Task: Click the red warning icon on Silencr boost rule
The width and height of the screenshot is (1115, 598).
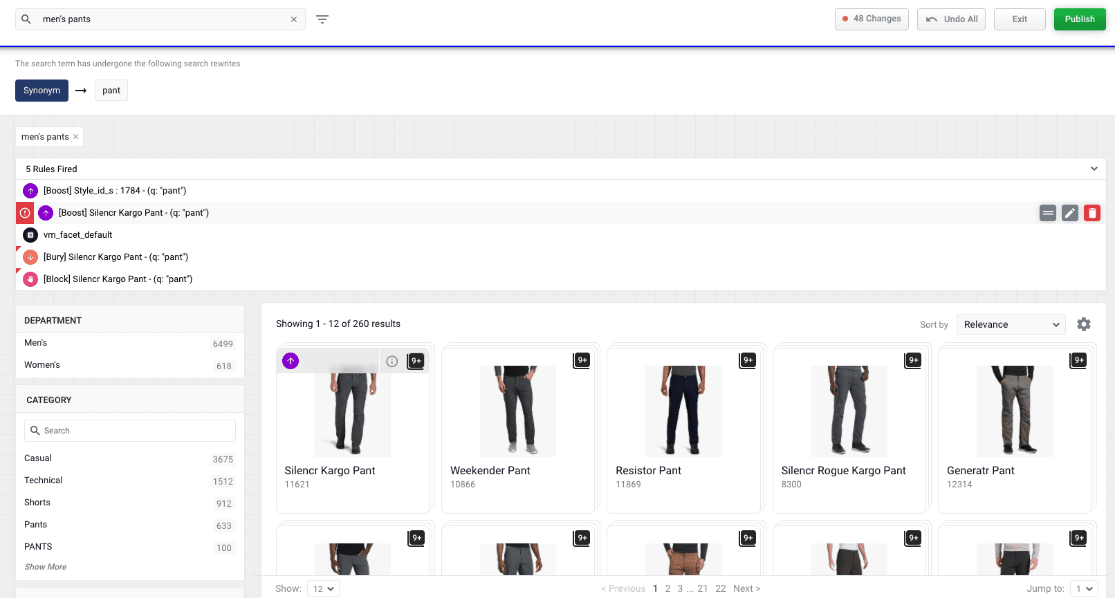Action: point(25,213)
